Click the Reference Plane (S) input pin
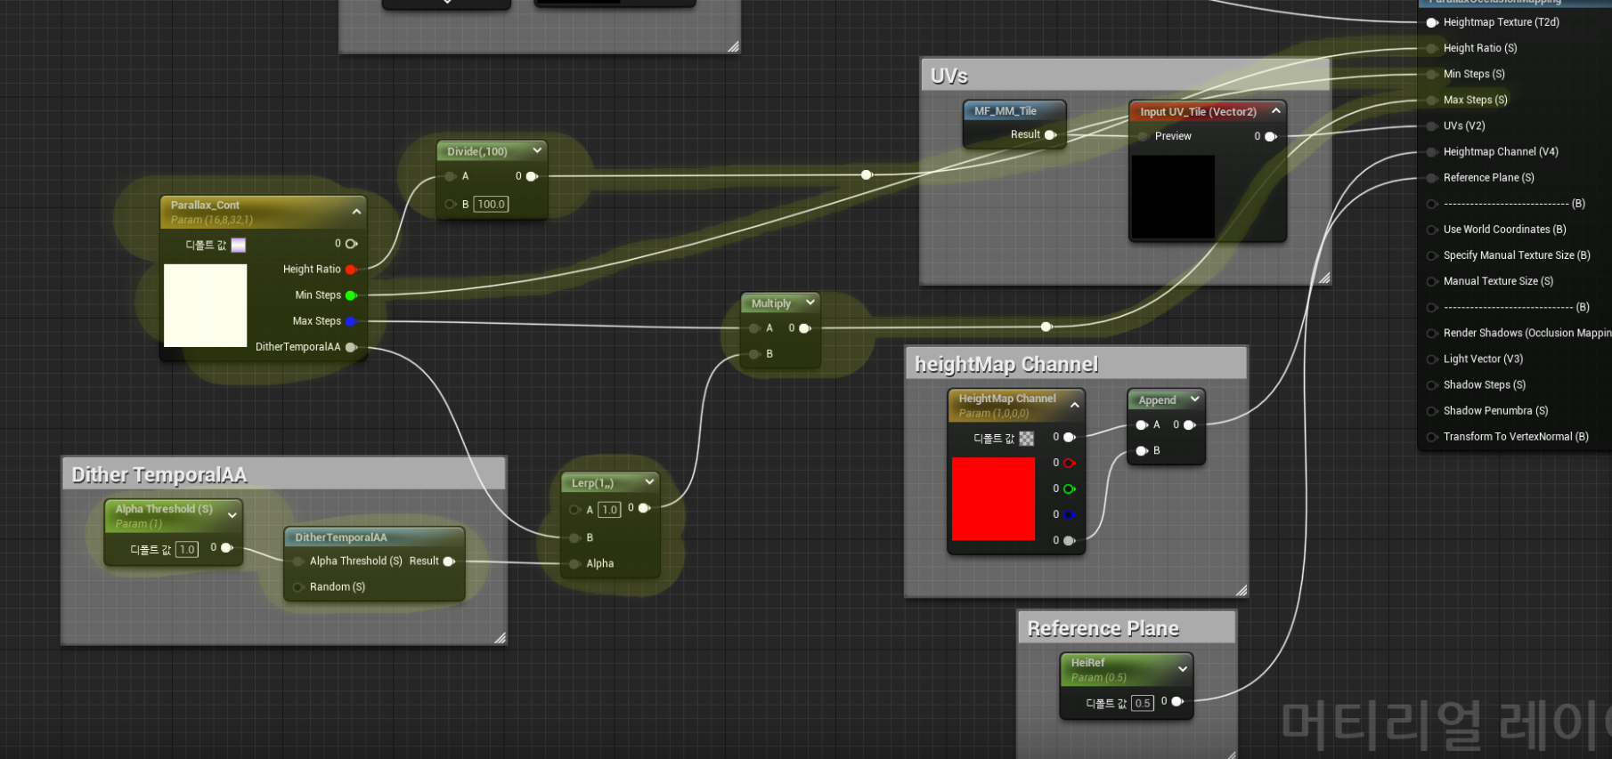This screenshot has width=1612, height=759. 1432,178
